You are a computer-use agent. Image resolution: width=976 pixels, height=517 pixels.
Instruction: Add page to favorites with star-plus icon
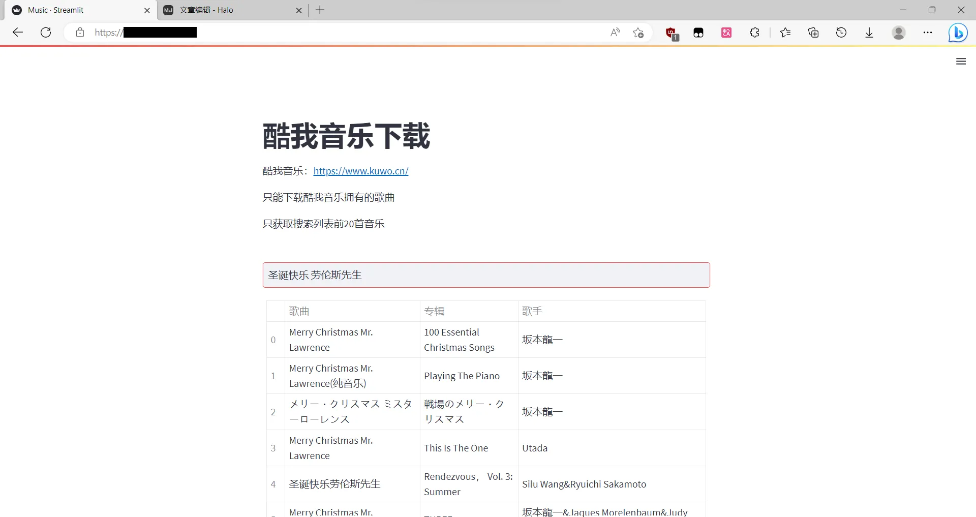[638, 33]
